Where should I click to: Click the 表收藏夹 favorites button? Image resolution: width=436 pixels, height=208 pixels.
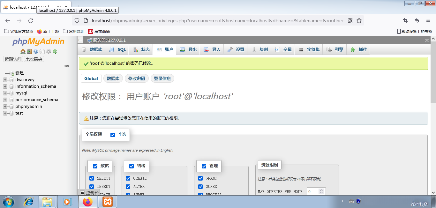click(x=34, y=59)
